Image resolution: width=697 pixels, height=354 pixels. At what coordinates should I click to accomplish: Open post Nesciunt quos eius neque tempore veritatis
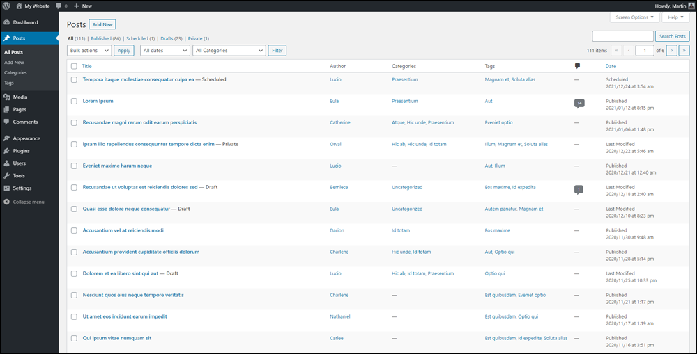(x=133, y=295)
